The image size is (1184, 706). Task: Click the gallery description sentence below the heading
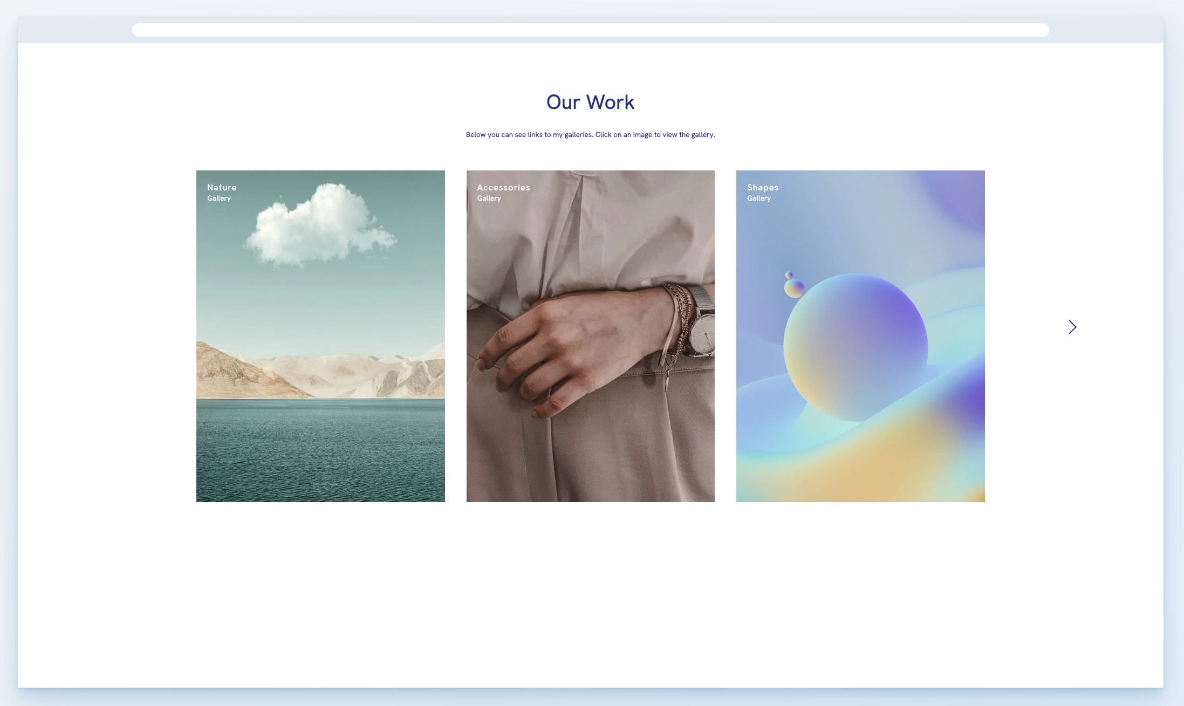(x=591, y=134)
